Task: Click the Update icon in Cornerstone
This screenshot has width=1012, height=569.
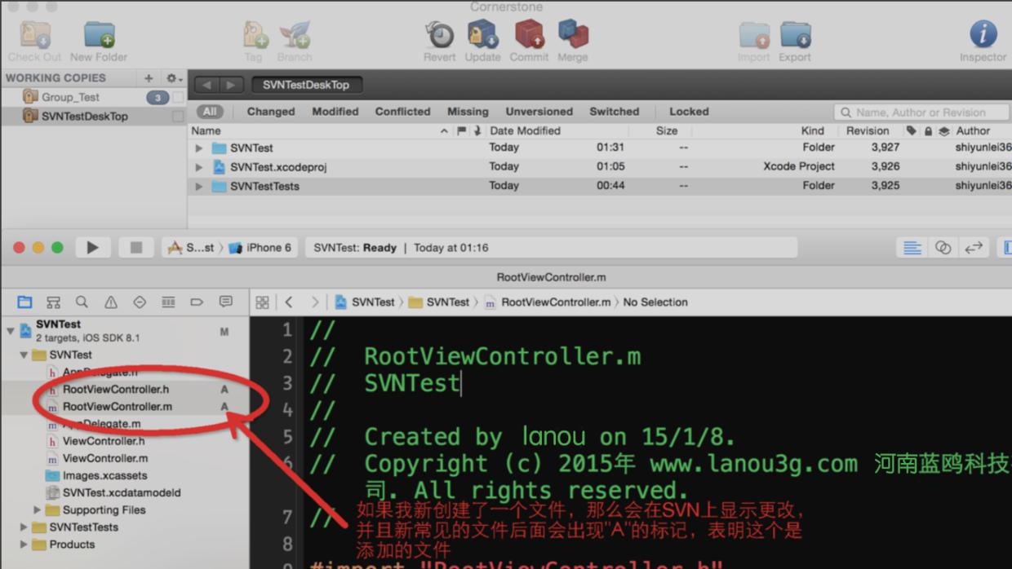Action: [482, 35]
